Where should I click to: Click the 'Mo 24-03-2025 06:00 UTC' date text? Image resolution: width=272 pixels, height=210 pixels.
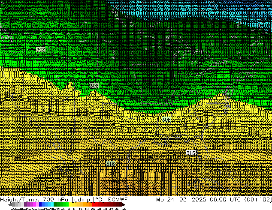tap(199, 199)
